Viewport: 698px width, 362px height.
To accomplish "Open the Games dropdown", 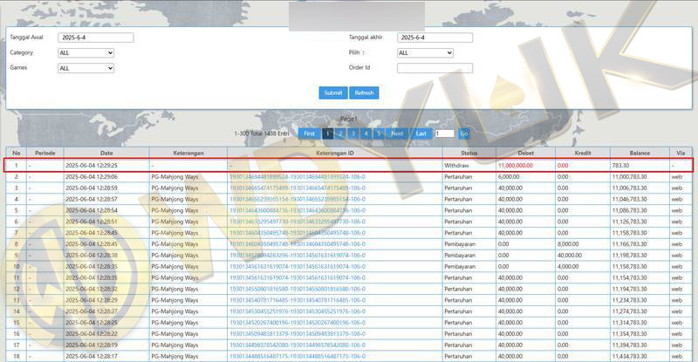I will pos(86,68).
